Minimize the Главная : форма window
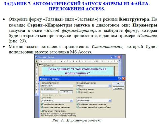This screenshot has width=160, height=124. tap(112, 57)
